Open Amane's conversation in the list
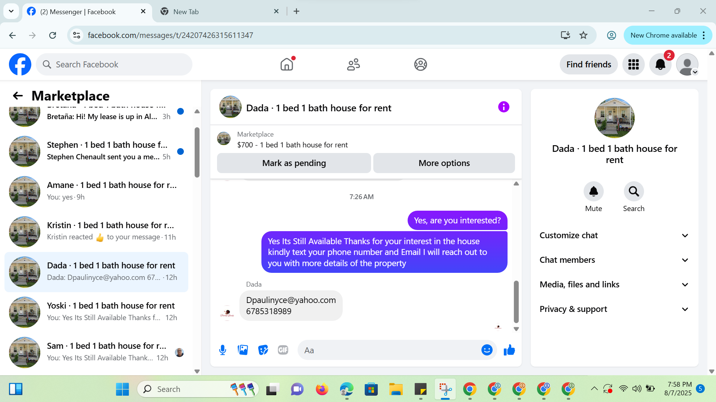 click(96, 191)
